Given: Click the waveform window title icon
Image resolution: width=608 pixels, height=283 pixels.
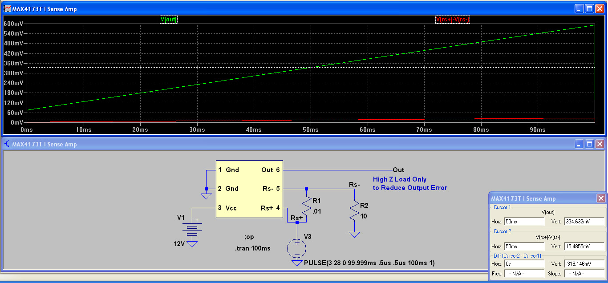Looking at the screenshot, I should point(7,8).
